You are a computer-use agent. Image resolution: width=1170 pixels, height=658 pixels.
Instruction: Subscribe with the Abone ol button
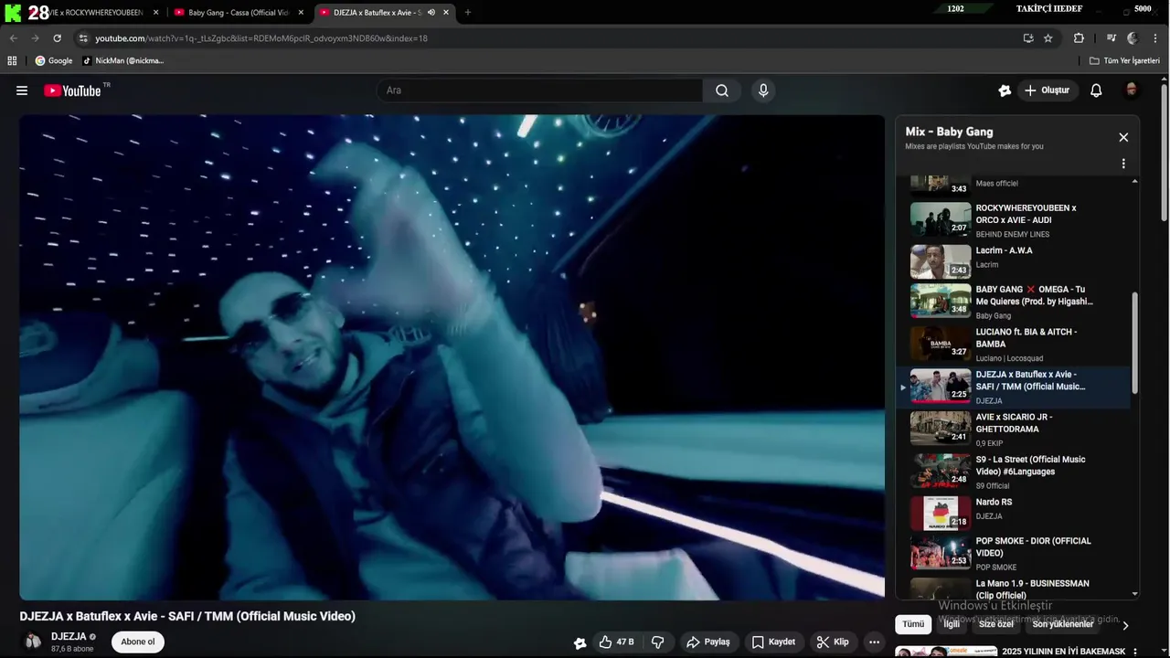click(x=138, y=642)
